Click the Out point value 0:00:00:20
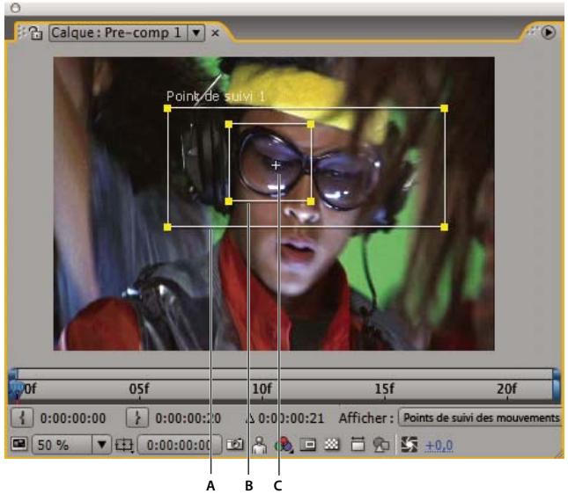This screenshot has width=568, height=494. pyautogui.click(x=188, y=418)
